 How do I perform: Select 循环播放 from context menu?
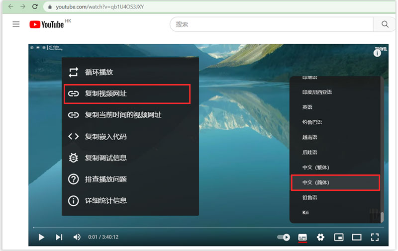pyautogui.click(x=99, y=72)
